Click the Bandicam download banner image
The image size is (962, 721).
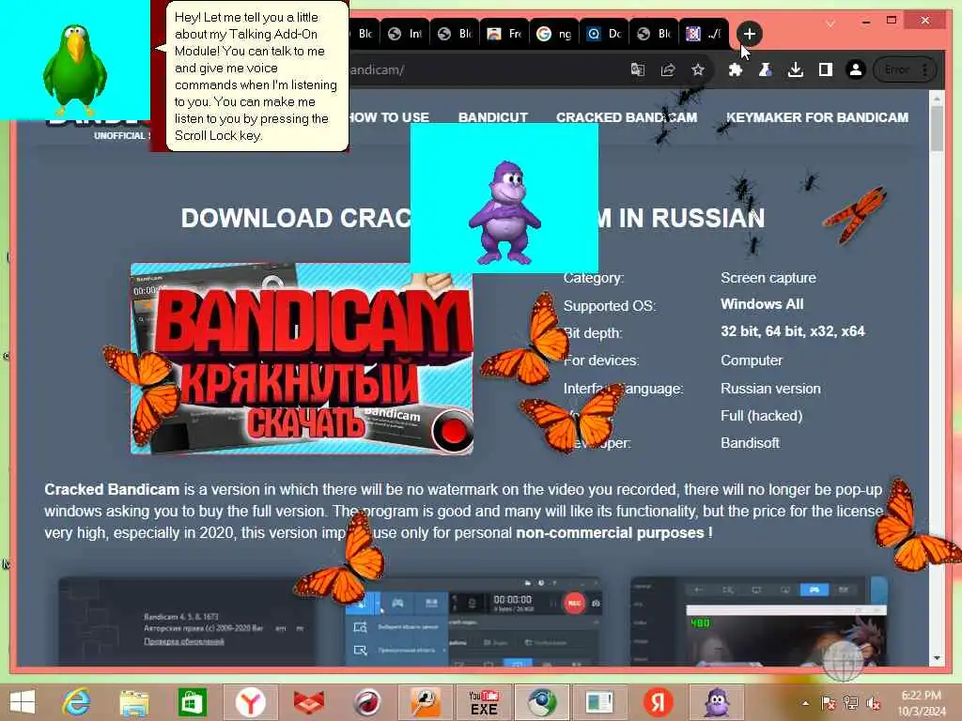coord(302,359)
